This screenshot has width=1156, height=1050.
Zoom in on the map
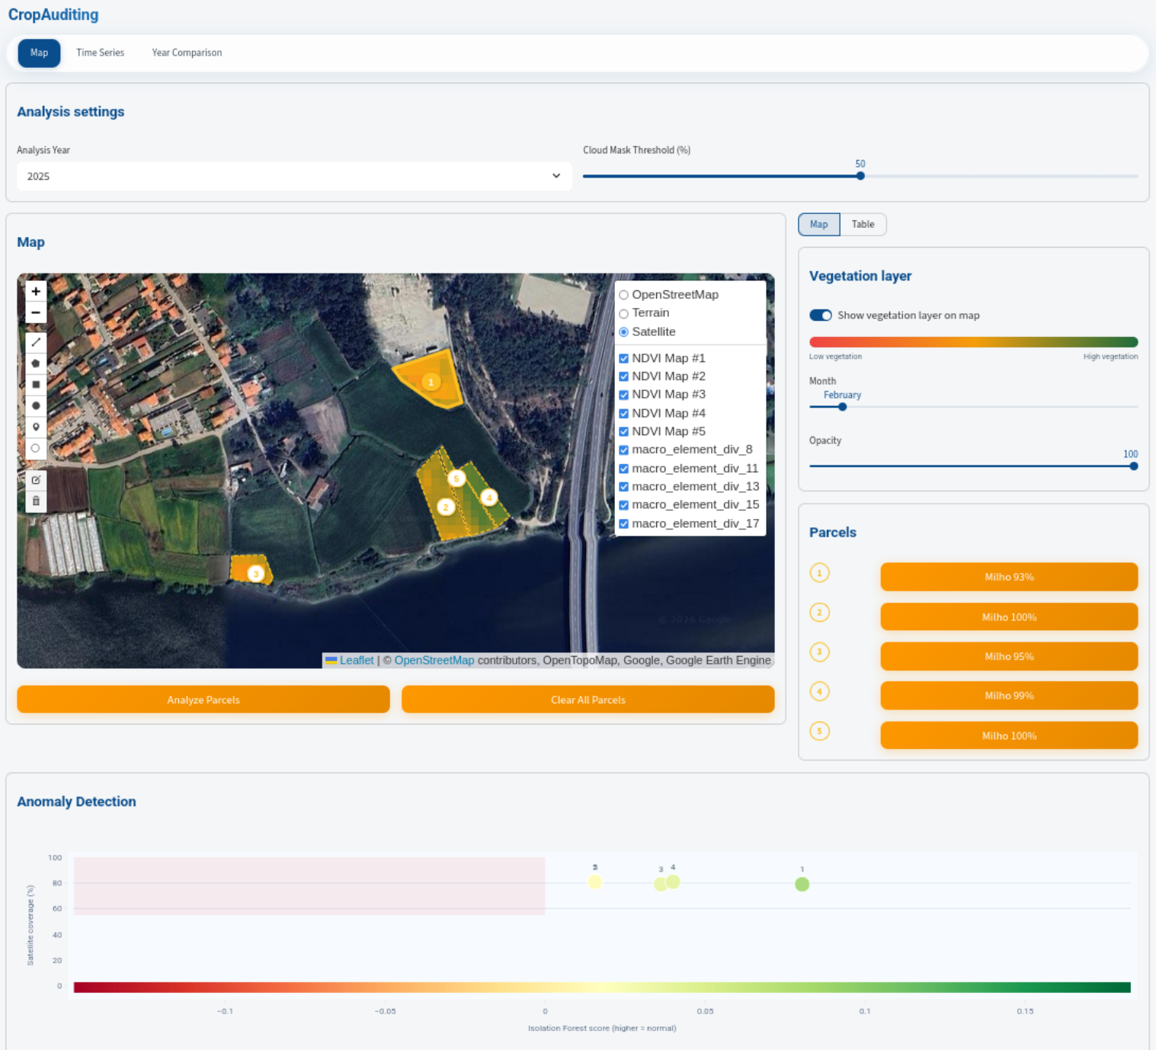pos(36,291)
